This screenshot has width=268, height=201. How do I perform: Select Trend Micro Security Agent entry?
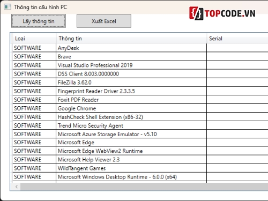pos(131,125)
